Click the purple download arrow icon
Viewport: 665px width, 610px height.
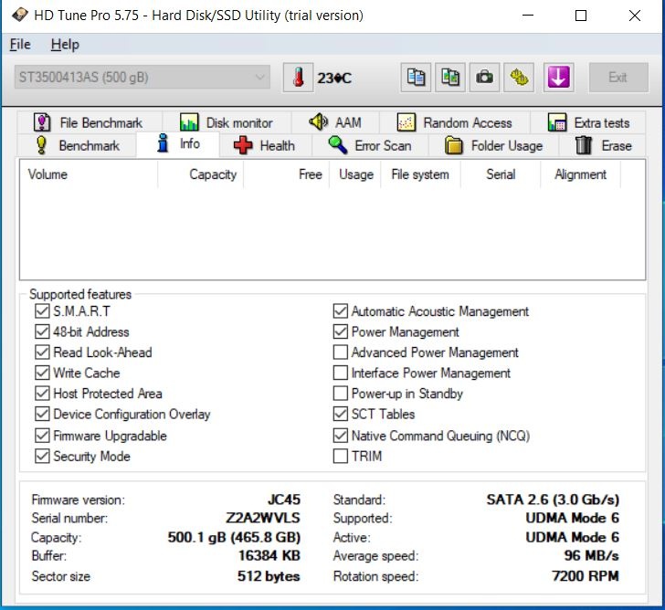coord(558,78)
